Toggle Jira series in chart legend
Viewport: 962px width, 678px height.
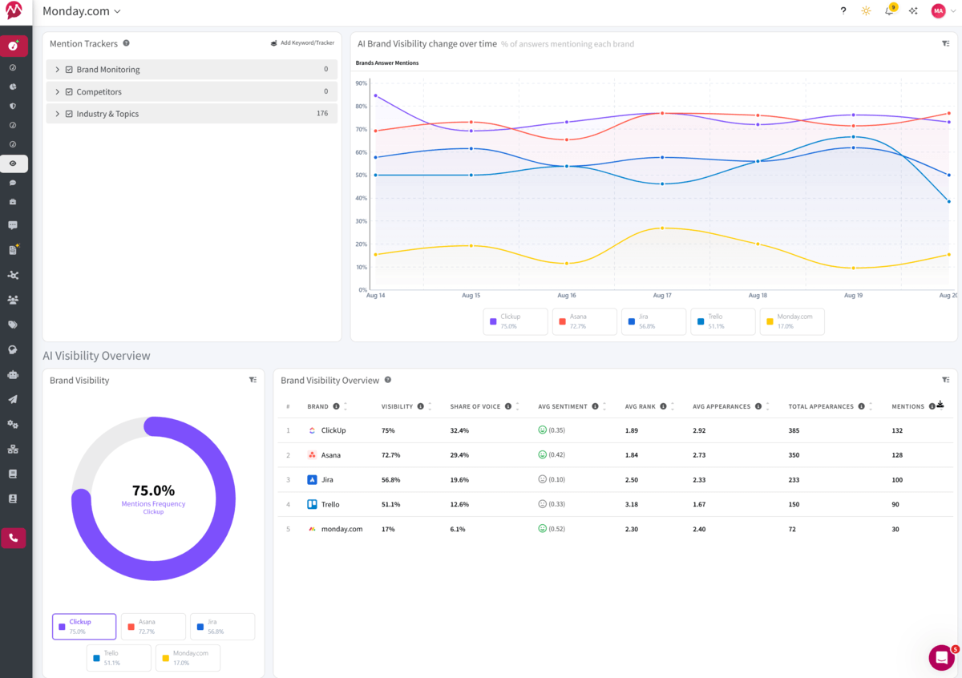click(x=653, y=321)
